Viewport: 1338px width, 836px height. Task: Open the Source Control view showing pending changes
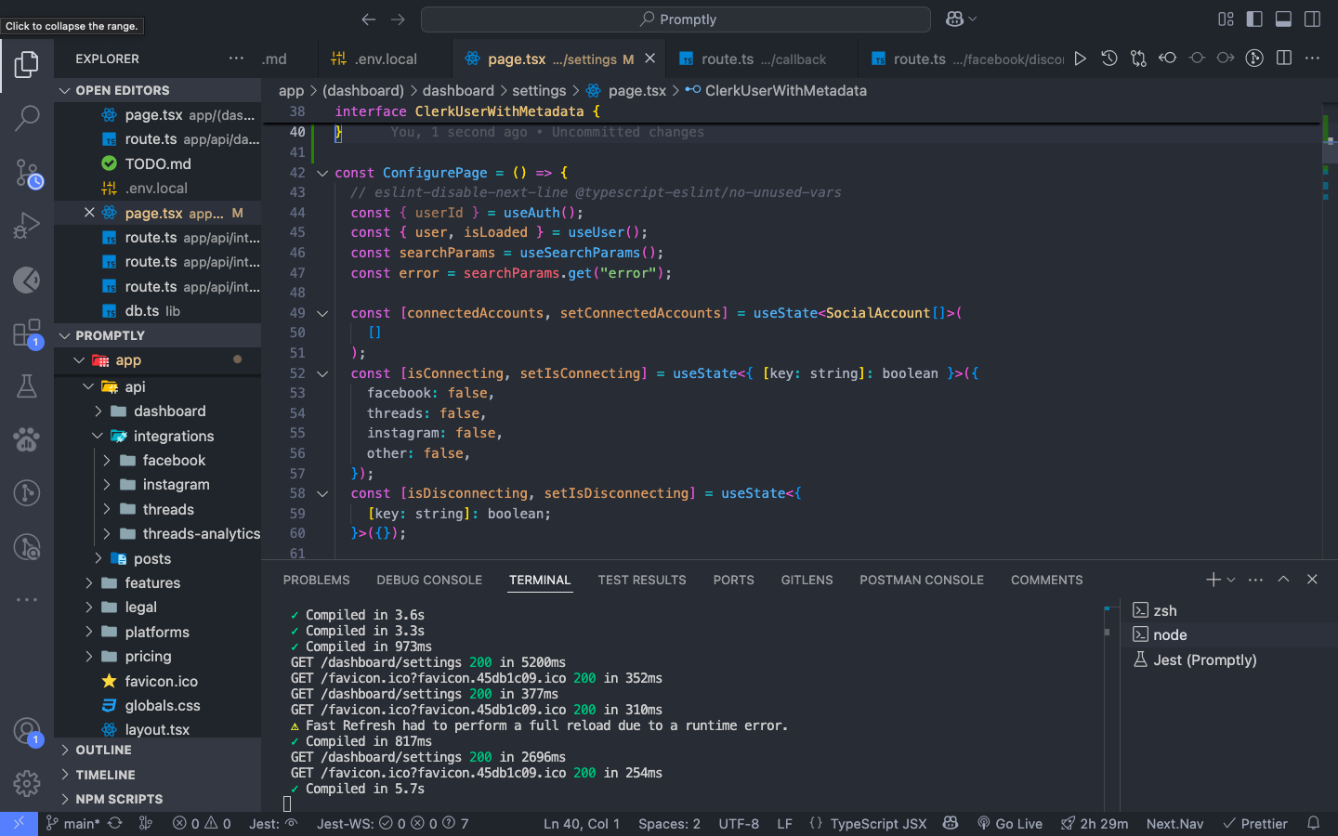point(27,173)
